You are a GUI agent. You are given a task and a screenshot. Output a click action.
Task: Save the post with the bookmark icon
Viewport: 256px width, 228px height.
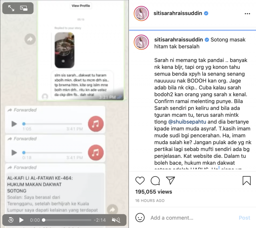tap(246, 181)
